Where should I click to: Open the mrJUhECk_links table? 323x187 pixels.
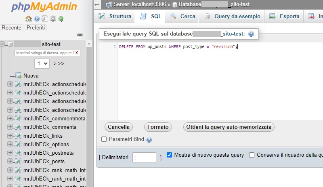click(x=43, y=136)
